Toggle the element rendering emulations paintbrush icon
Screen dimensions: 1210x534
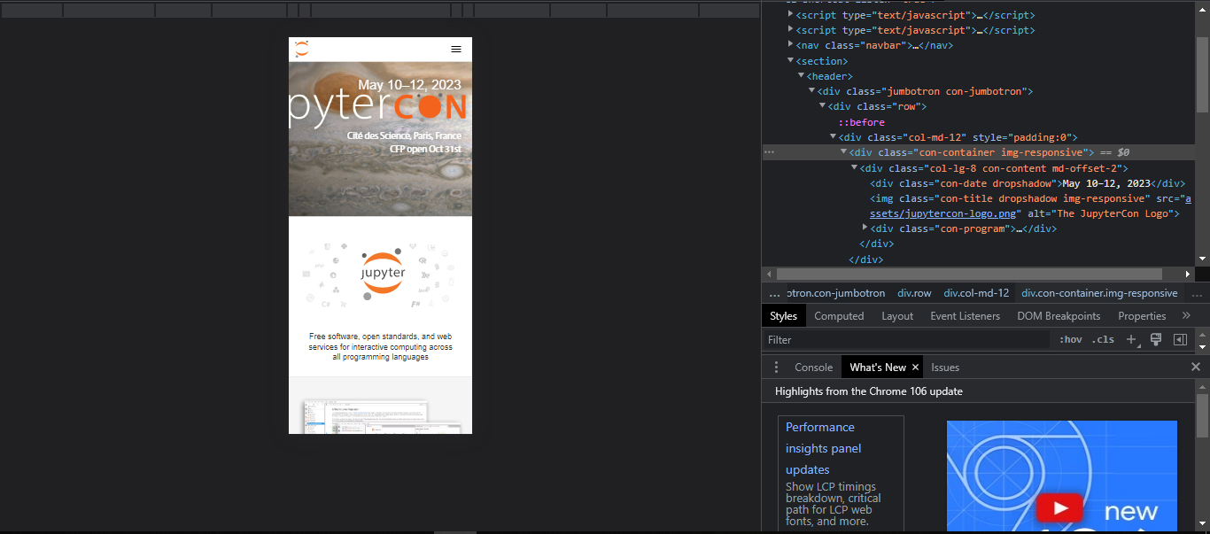click(x=1156, y=339)
